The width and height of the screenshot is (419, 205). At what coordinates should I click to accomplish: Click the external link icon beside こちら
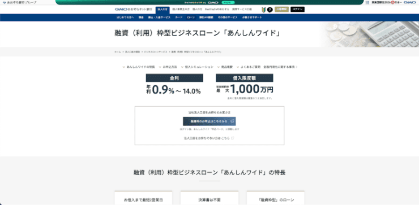coord(233,138)
